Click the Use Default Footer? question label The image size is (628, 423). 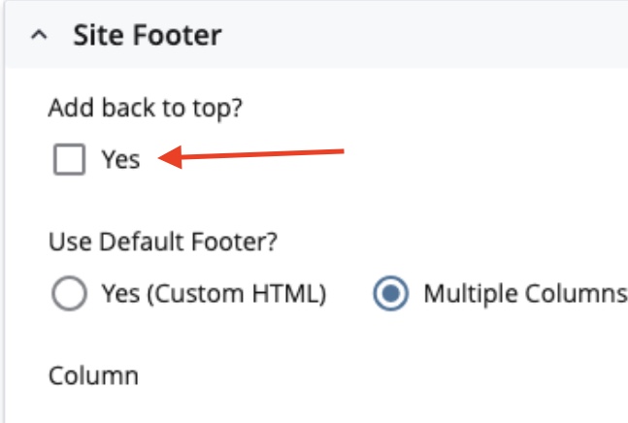coord(163,243)
